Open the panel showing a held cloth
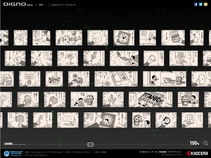This screenshot has width=211, height=158. click(98, 38)
